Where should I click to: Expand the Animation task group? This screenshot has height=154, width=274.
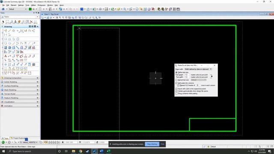pos(20,106)
